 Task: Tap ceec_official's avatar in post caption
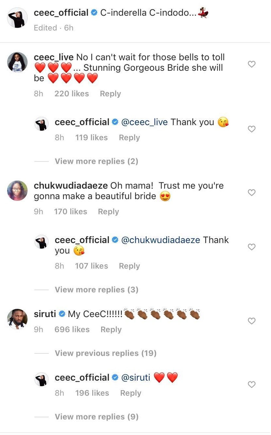(x=17, y=18)
